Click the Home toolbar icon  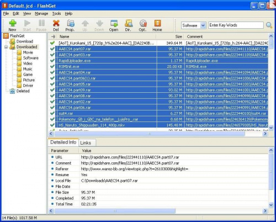tap(157, 25)
